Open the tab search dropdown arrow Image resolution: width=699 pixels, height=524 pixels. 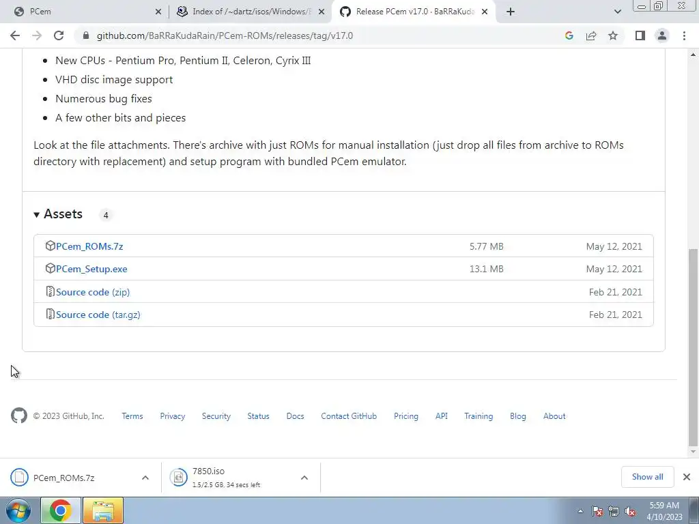click(617, 12)
